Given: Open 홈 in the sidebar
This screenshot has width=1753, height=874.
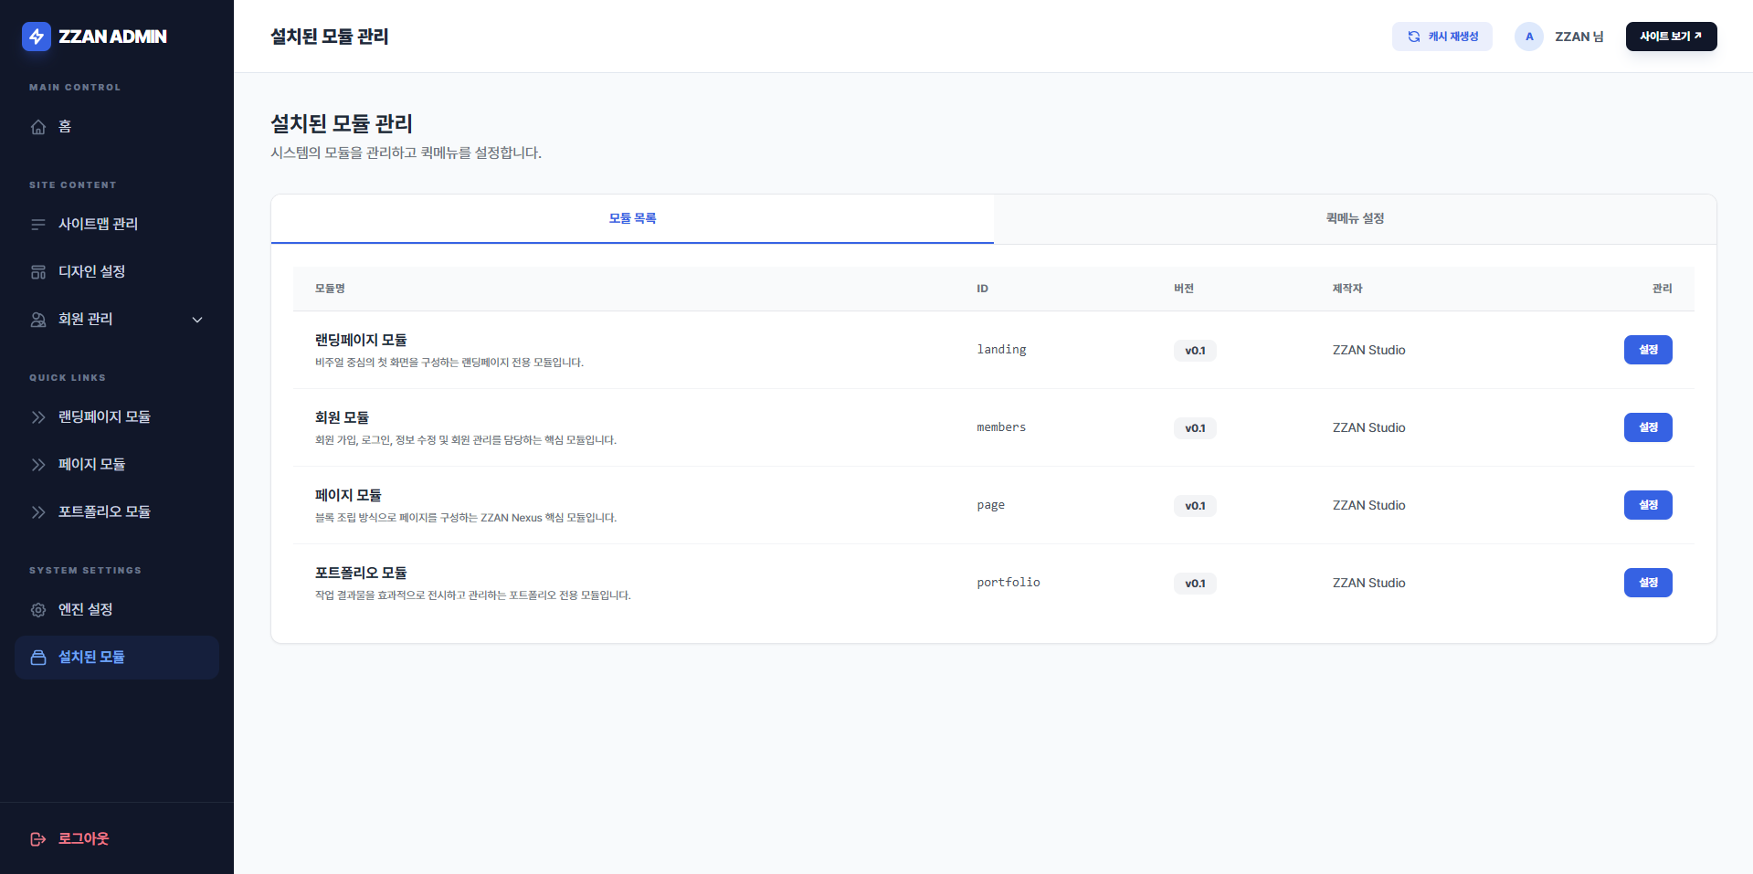Looking at the screenshot, I should pyautogui.click(x=117, y=127).
